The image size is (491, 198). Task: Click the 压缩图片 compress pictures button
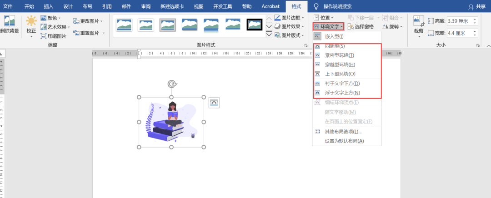[54, 36]
